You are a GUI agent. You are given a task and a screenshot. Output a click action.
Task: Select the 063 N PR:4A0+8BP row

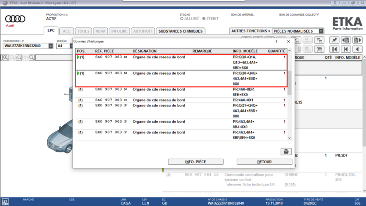pyautogui.click(x=181, y=92)
